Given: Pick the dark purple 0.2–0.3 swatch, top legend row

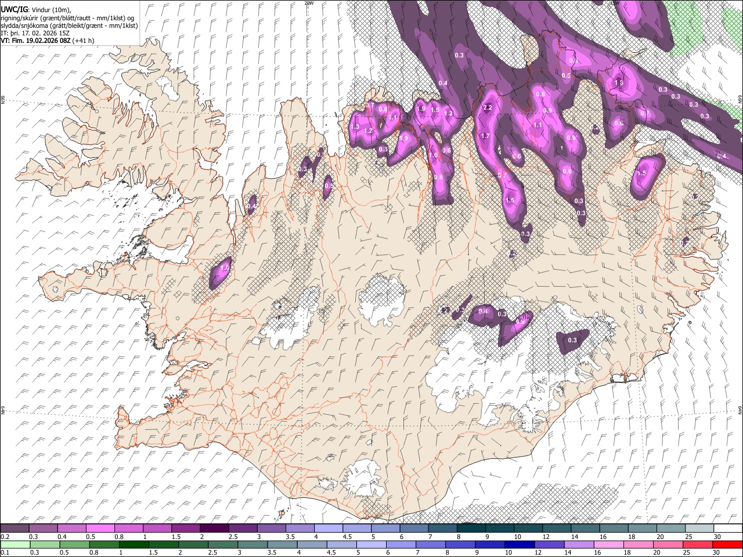Looking at the screenshot, I should [15, 528].
